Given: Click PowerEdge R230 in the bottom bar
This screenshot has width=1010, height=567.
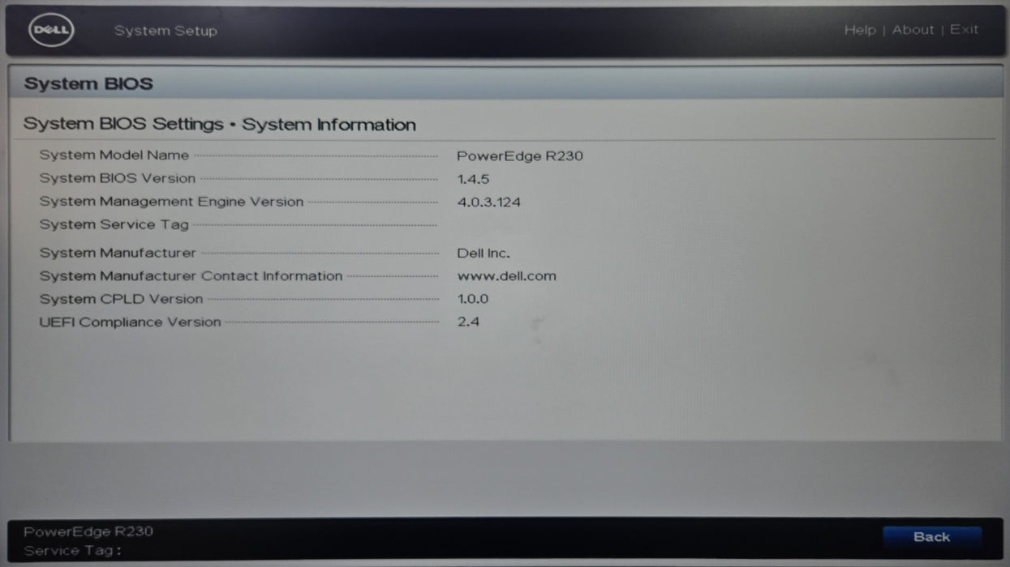Looking at the screenshot, I should pyautogui.click(x=88, y=532).
